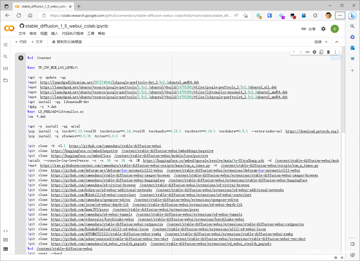This screenshot has width=360, height=261.
Task: Add item to Edge sidebar plus
Action: tap(352, 70)
